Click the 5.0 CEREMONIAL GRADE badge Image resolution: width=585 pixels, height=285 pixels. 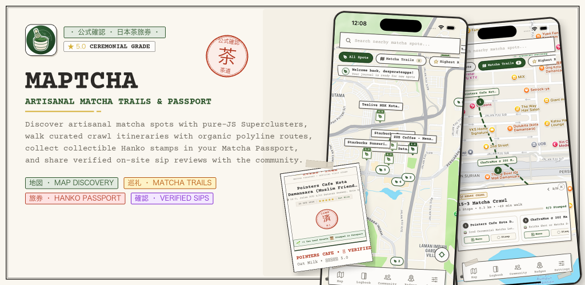click(109, 47)
